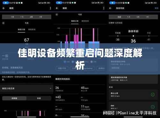Switch to the 睡眠分数 tab in the middle screen

coord(75,21)
